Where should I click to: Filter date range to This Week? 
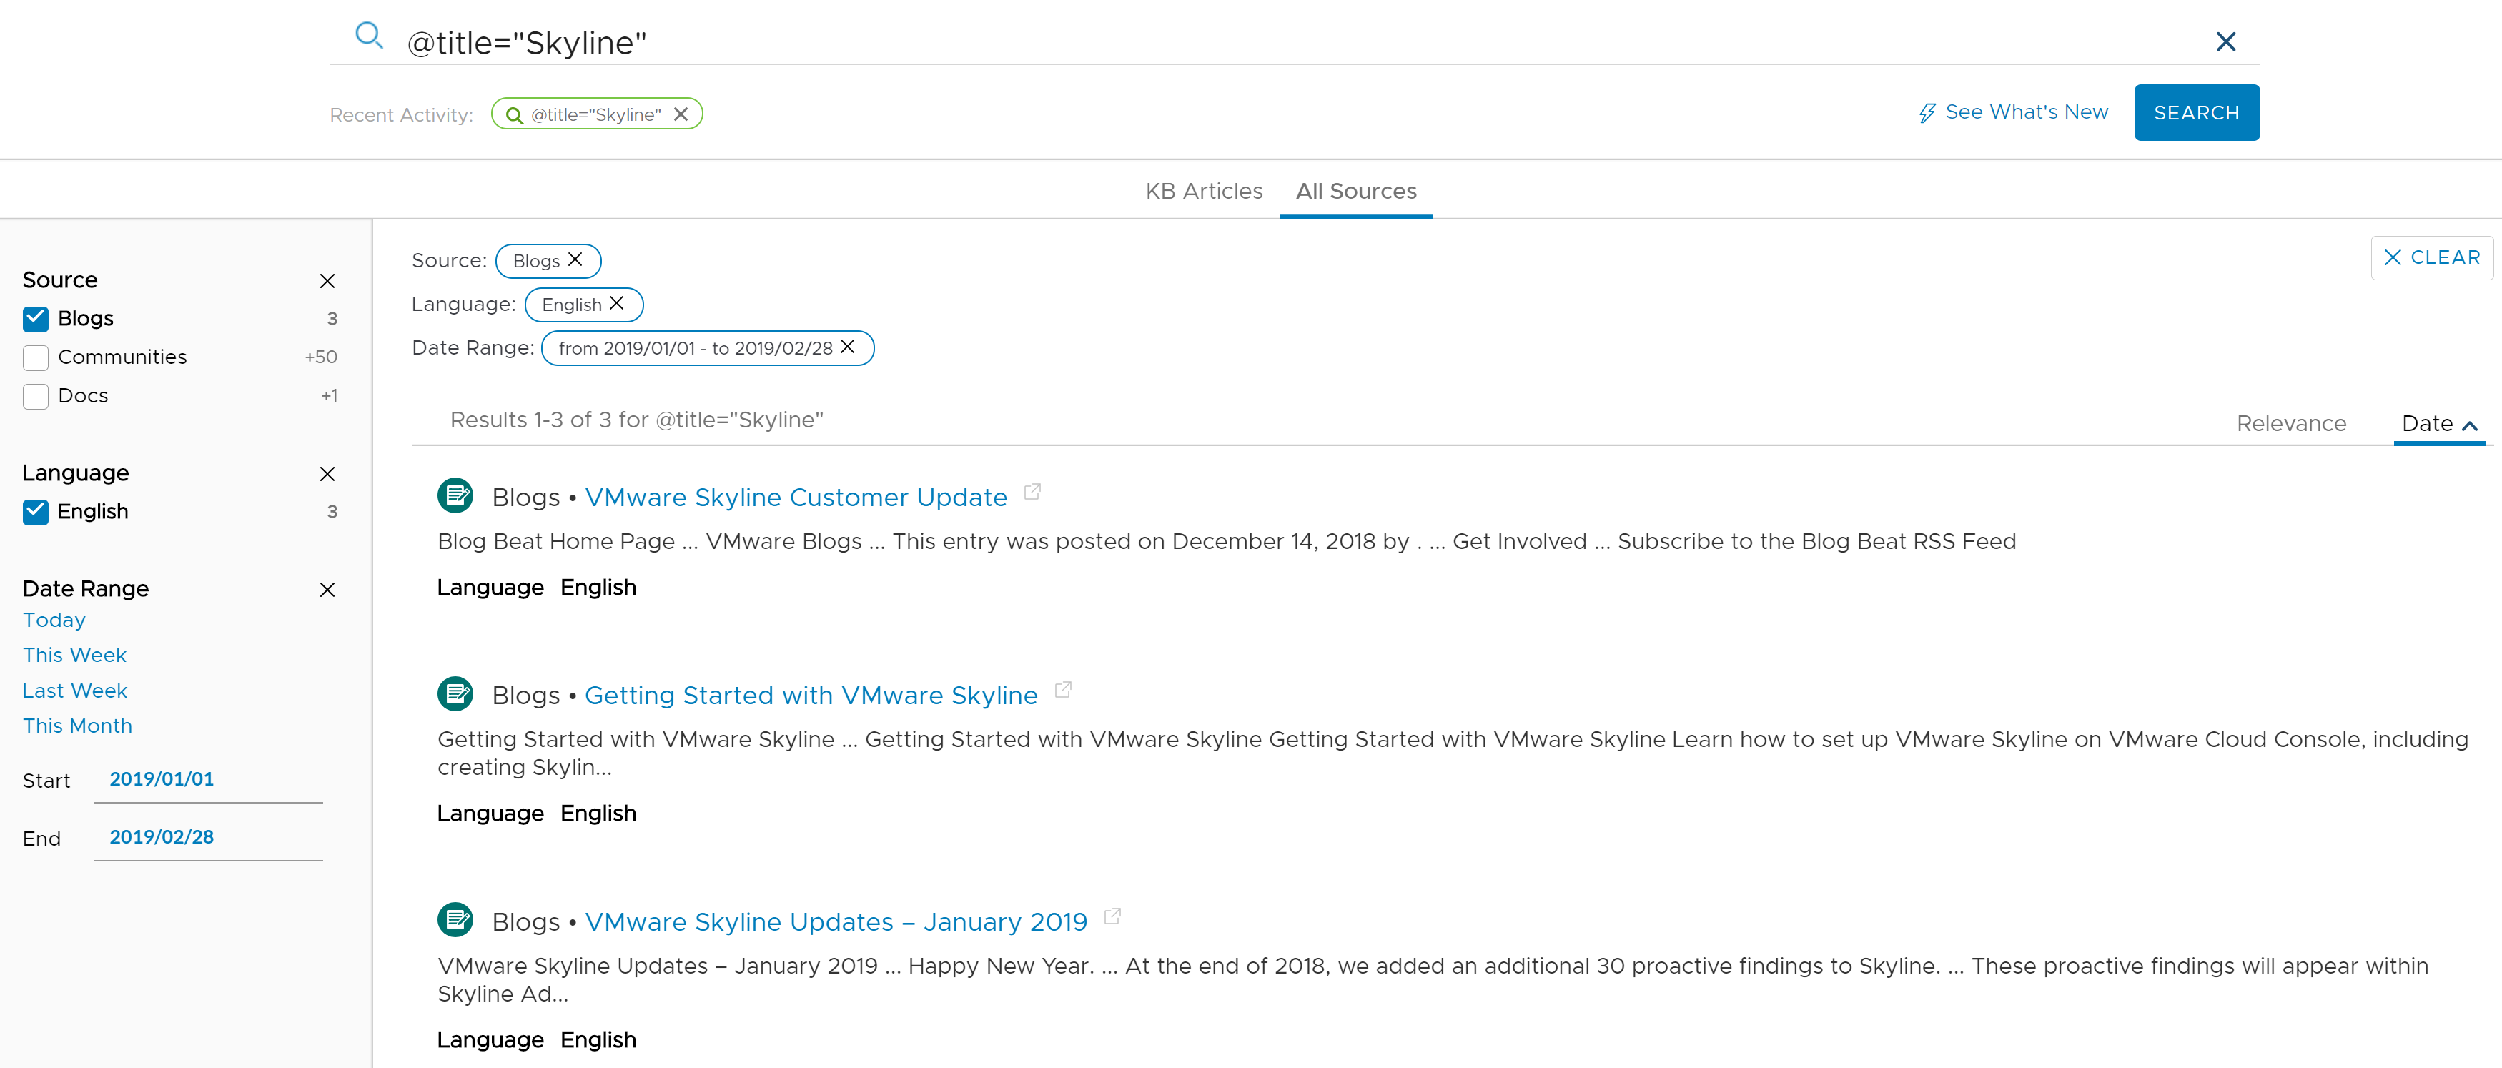(x=75, y=656)
